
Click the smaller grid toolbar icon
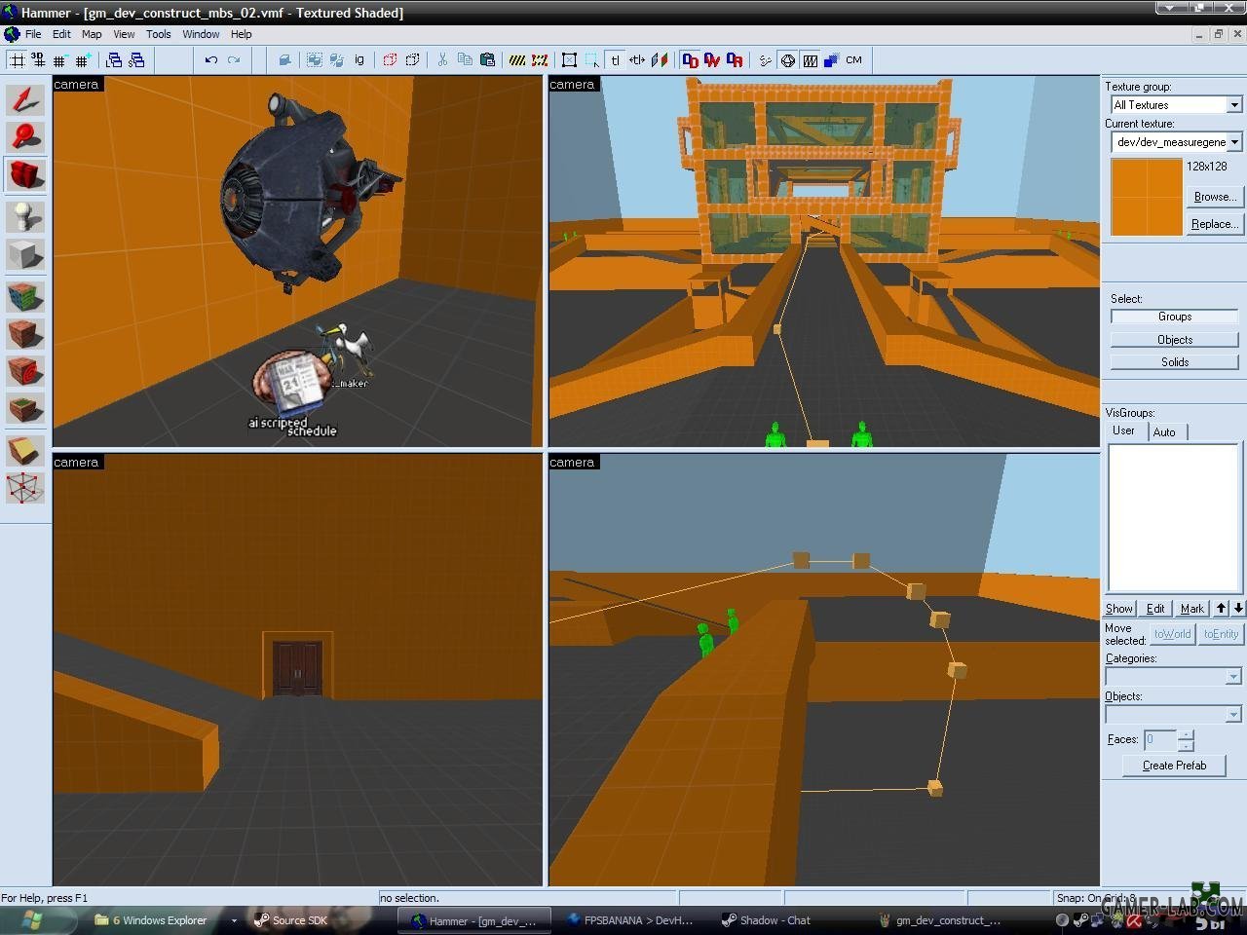click(59, 60)
